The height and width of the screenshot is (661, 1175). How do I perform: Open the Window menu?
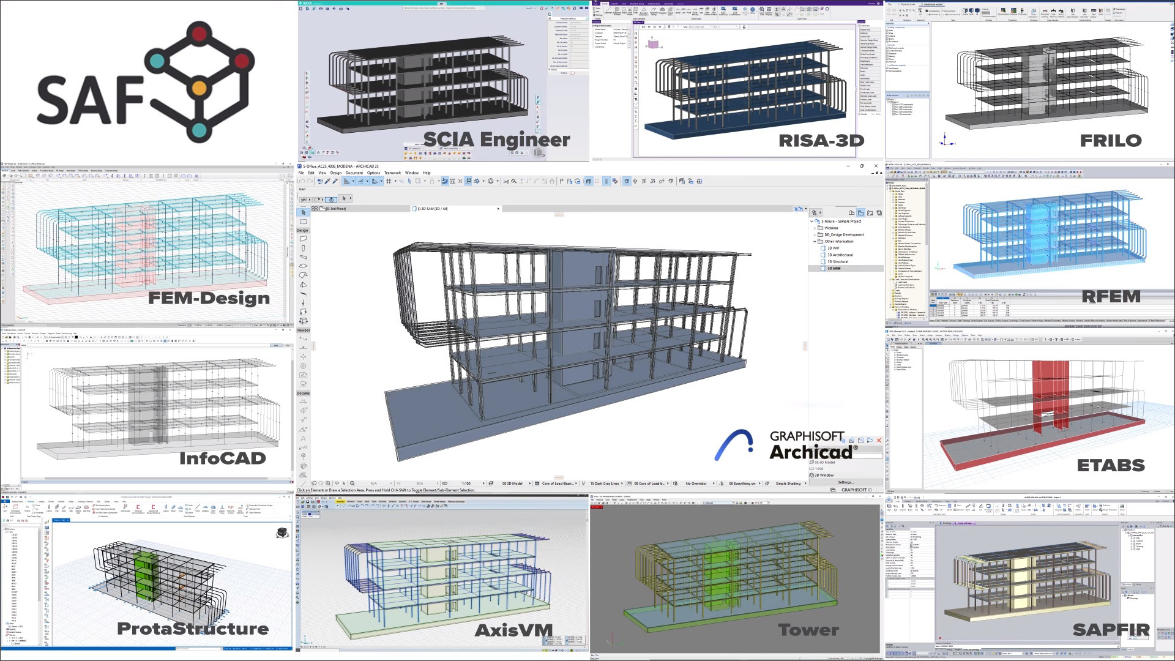click(412, 173)
